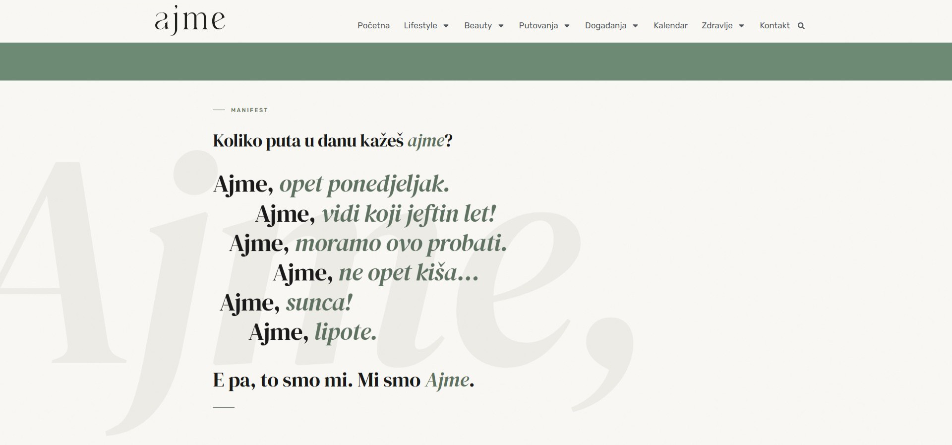
Task: Click the text 'E pa, to smo mi. Mi smo Ajme.'
Action: click(344, 380)
